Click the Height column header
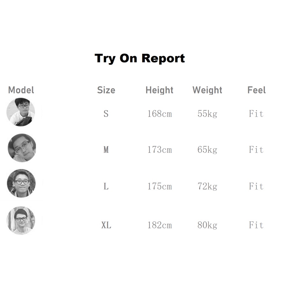287x287 pixels. 159,90
